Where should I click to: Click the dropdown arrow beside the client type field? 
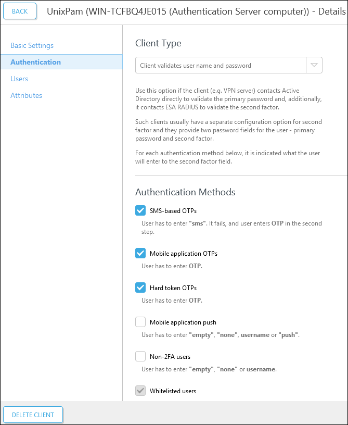click(x=314, y=65)
